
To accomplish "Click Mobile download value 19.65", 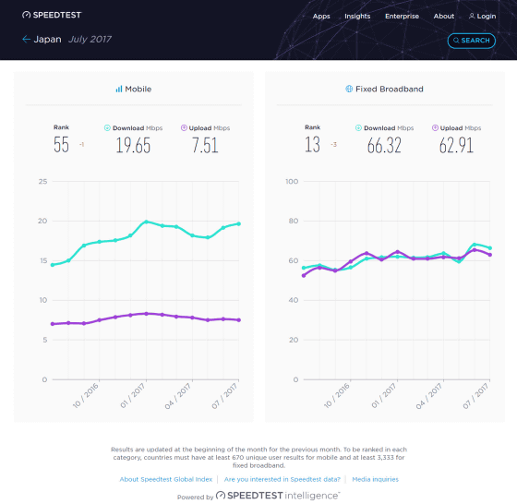I will (x=133, y=145).
